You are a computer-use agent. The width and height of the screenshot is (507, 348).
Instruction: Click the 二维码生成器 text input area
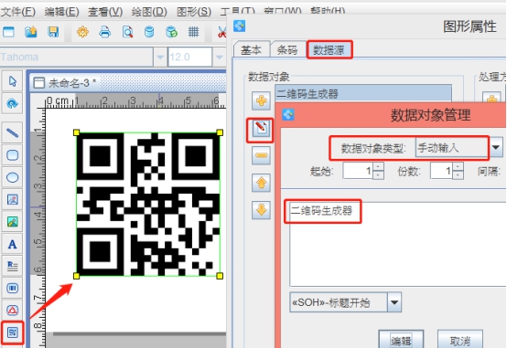pos(398,244)
